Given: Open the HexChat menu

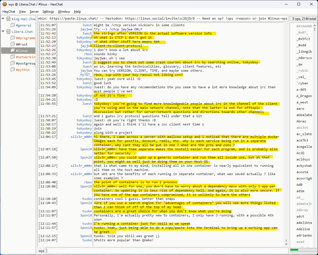Looking at the screenshot, I should click(x=9, y=12).
